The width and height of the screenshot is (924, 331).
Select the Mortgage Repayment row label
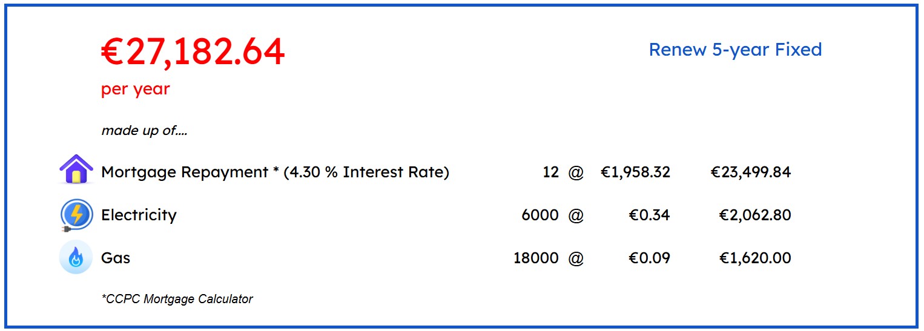276,172
